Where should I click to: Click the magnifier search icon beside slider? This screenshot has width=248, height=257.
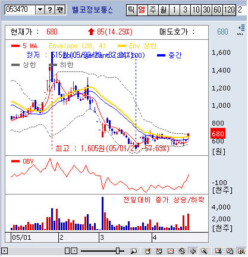(134, 251)
